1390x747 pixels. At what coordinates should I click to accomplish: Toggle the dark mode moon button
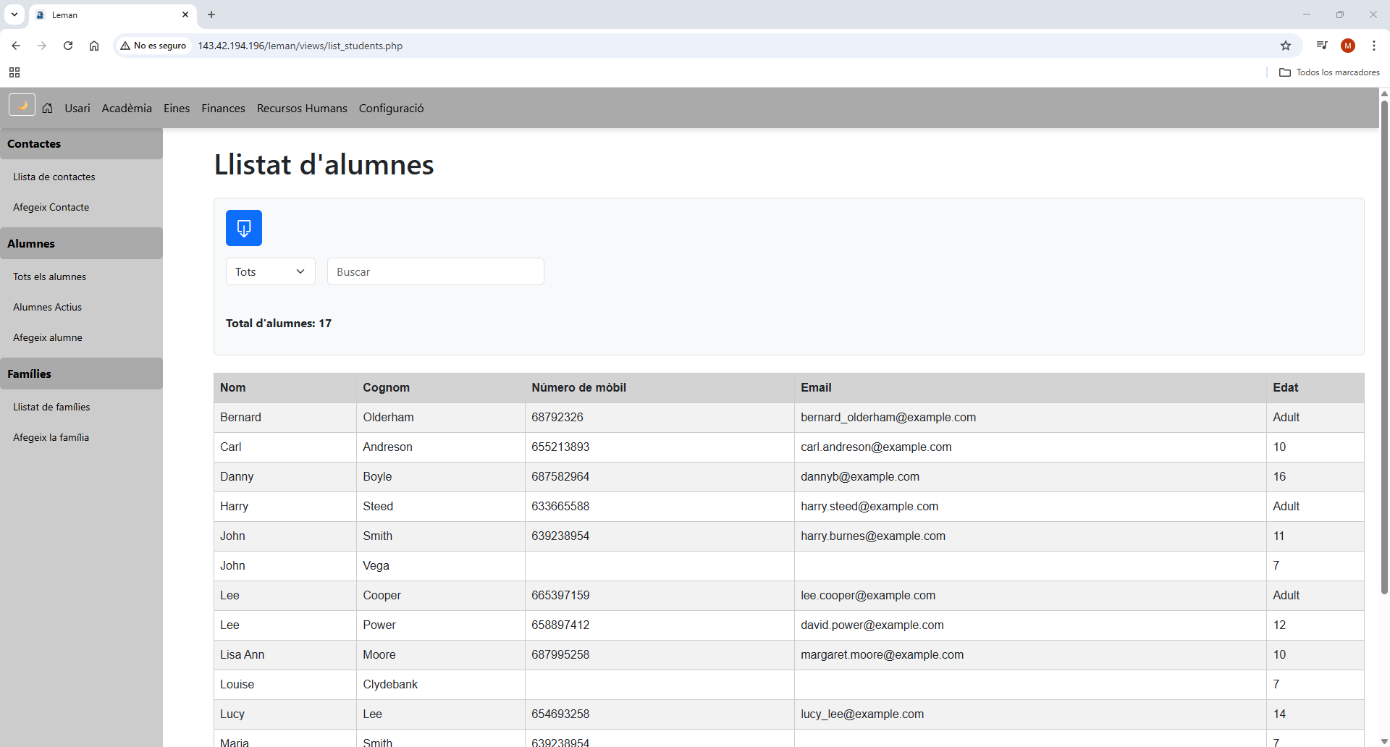22,106
